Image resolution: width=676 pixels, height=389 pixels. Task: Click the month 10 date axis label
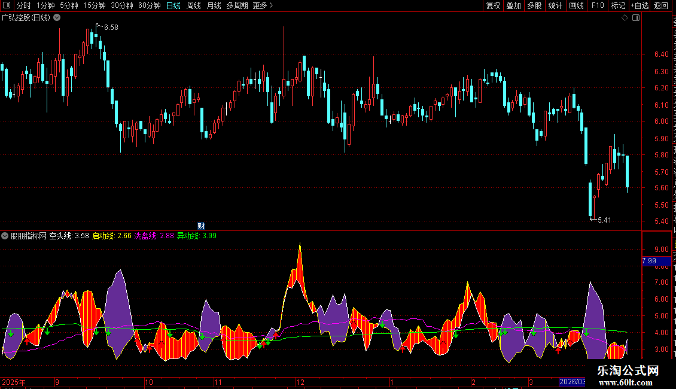point(149,382)
